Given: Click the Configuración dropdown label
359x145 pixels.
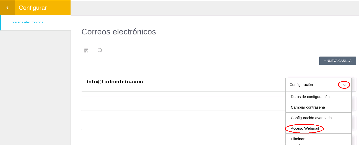Looking at the screenshot, I should click(x=301, y=85).
